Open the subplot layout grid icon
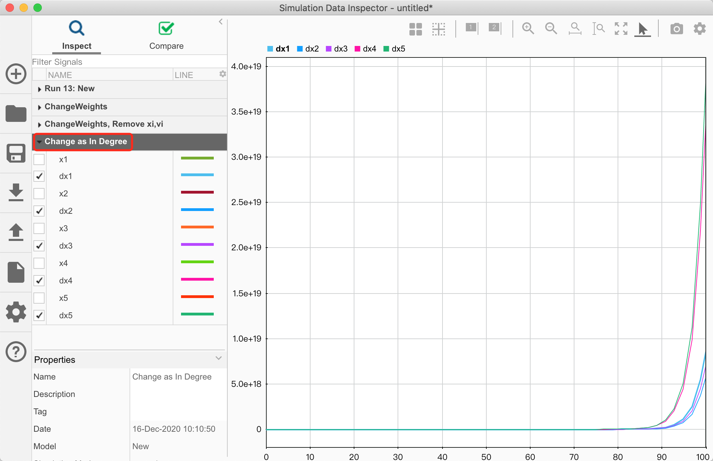 [415, 29]
